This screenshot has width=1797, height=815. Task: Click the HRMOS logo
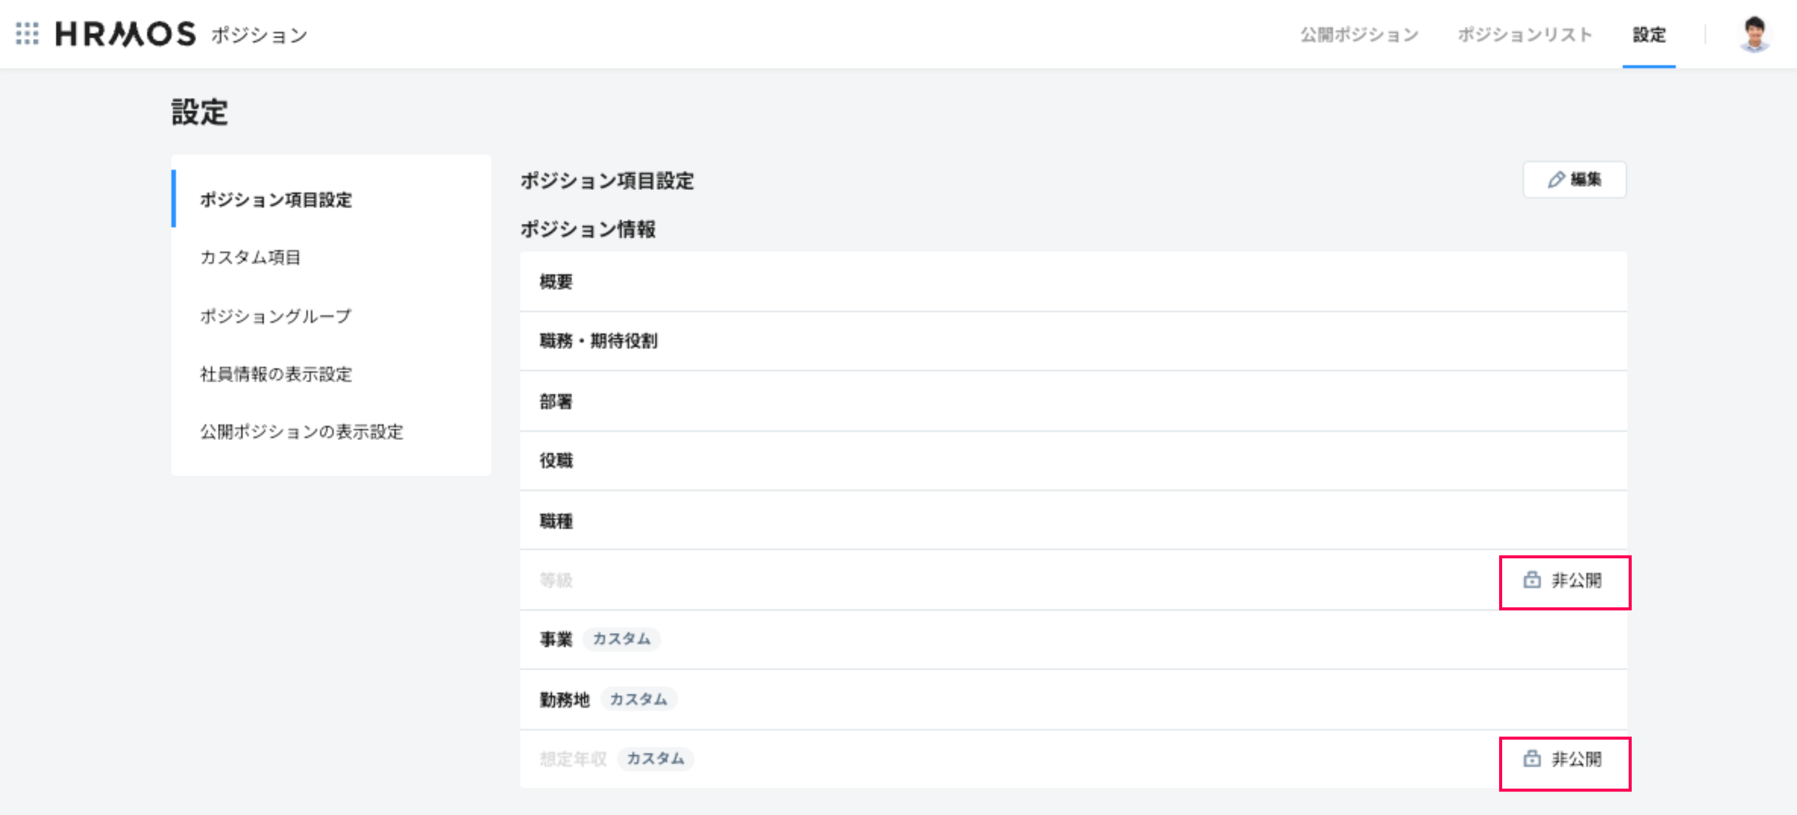pos(125,34)
